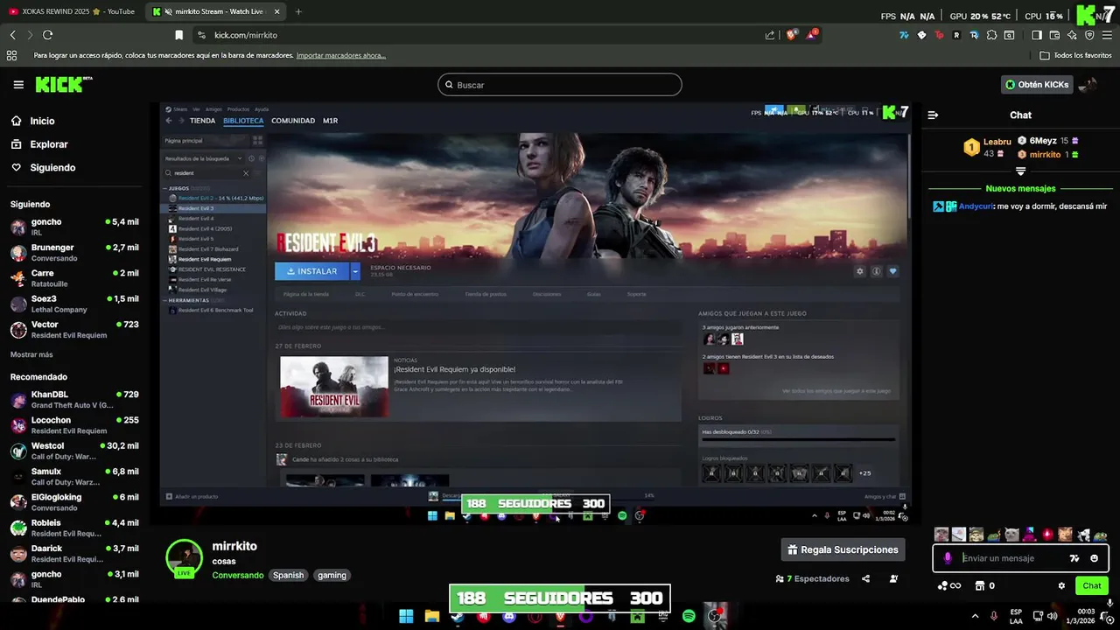
Task: Open the Kick hamburger menu
Action: [18, 85]
